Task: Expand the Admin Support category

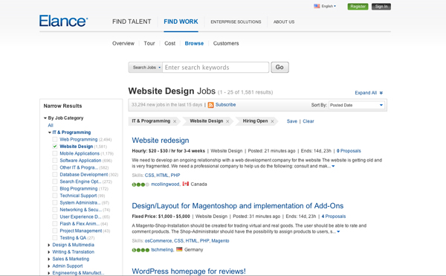Action: point(49,266)
